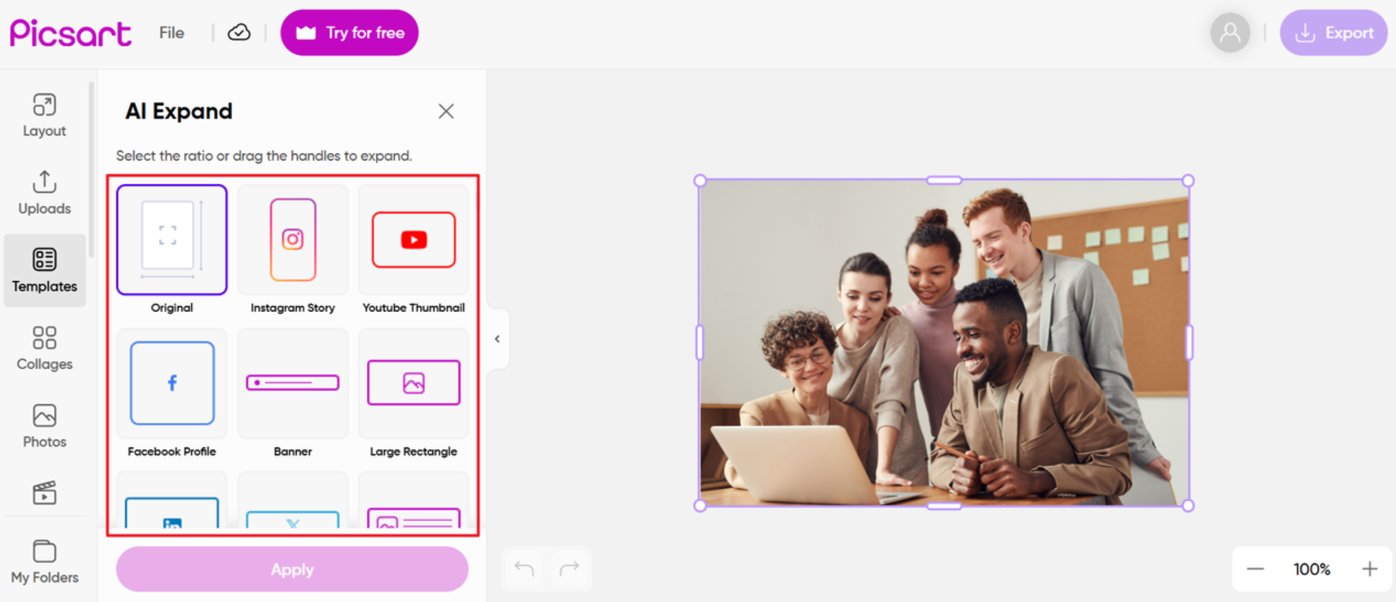
Task: Collapse the AI Expand panel with the chevron
Action: [x=497, y=339]
